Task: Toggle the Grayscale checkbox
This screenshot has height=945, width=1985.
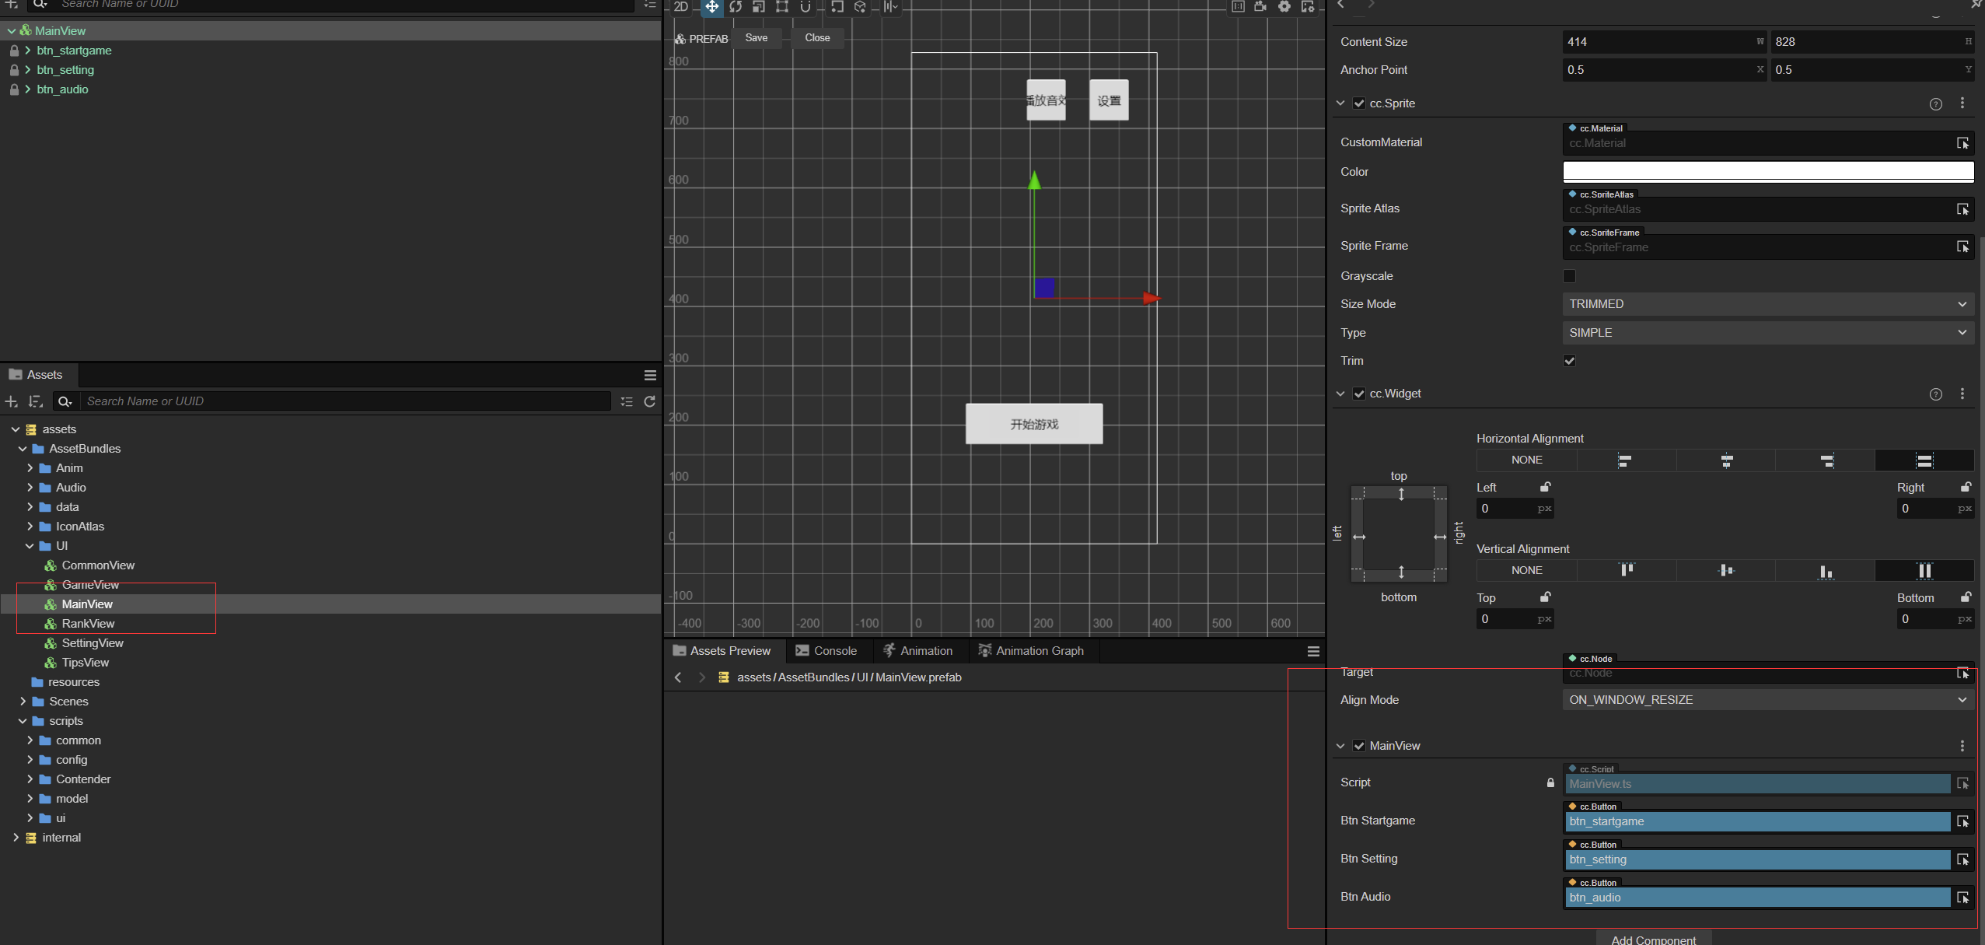Action: point(1569,276)
